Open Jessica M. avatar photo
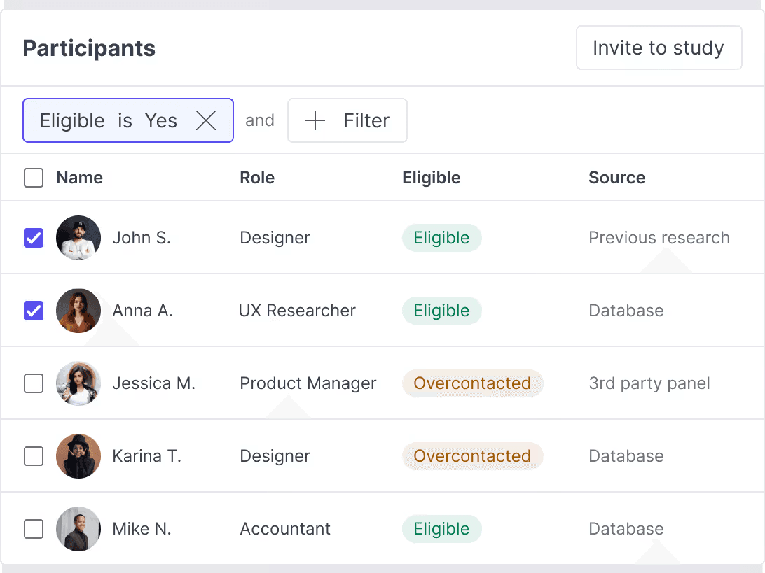Image resolution: width=765 pixels, height=573 pixels. pyautogui.click(x=78, y=383)
